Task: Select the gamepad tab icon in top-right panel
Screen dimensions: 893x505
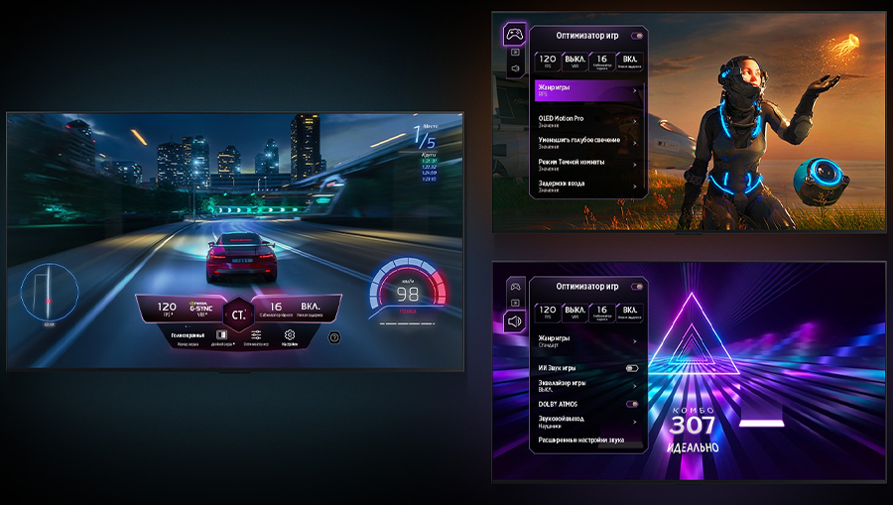Action: tap(515, 34)
